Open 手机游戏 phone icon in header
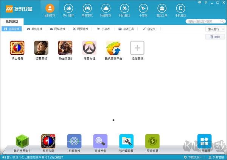This screenshot has height=160, width=227. point(180,8)
